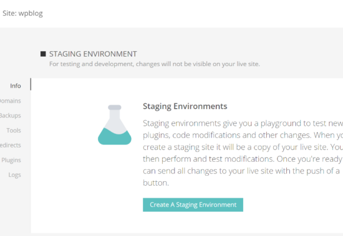The image size is (343, 236).
Task: Click the teal liquid in the flask
Action: (115, 137)
